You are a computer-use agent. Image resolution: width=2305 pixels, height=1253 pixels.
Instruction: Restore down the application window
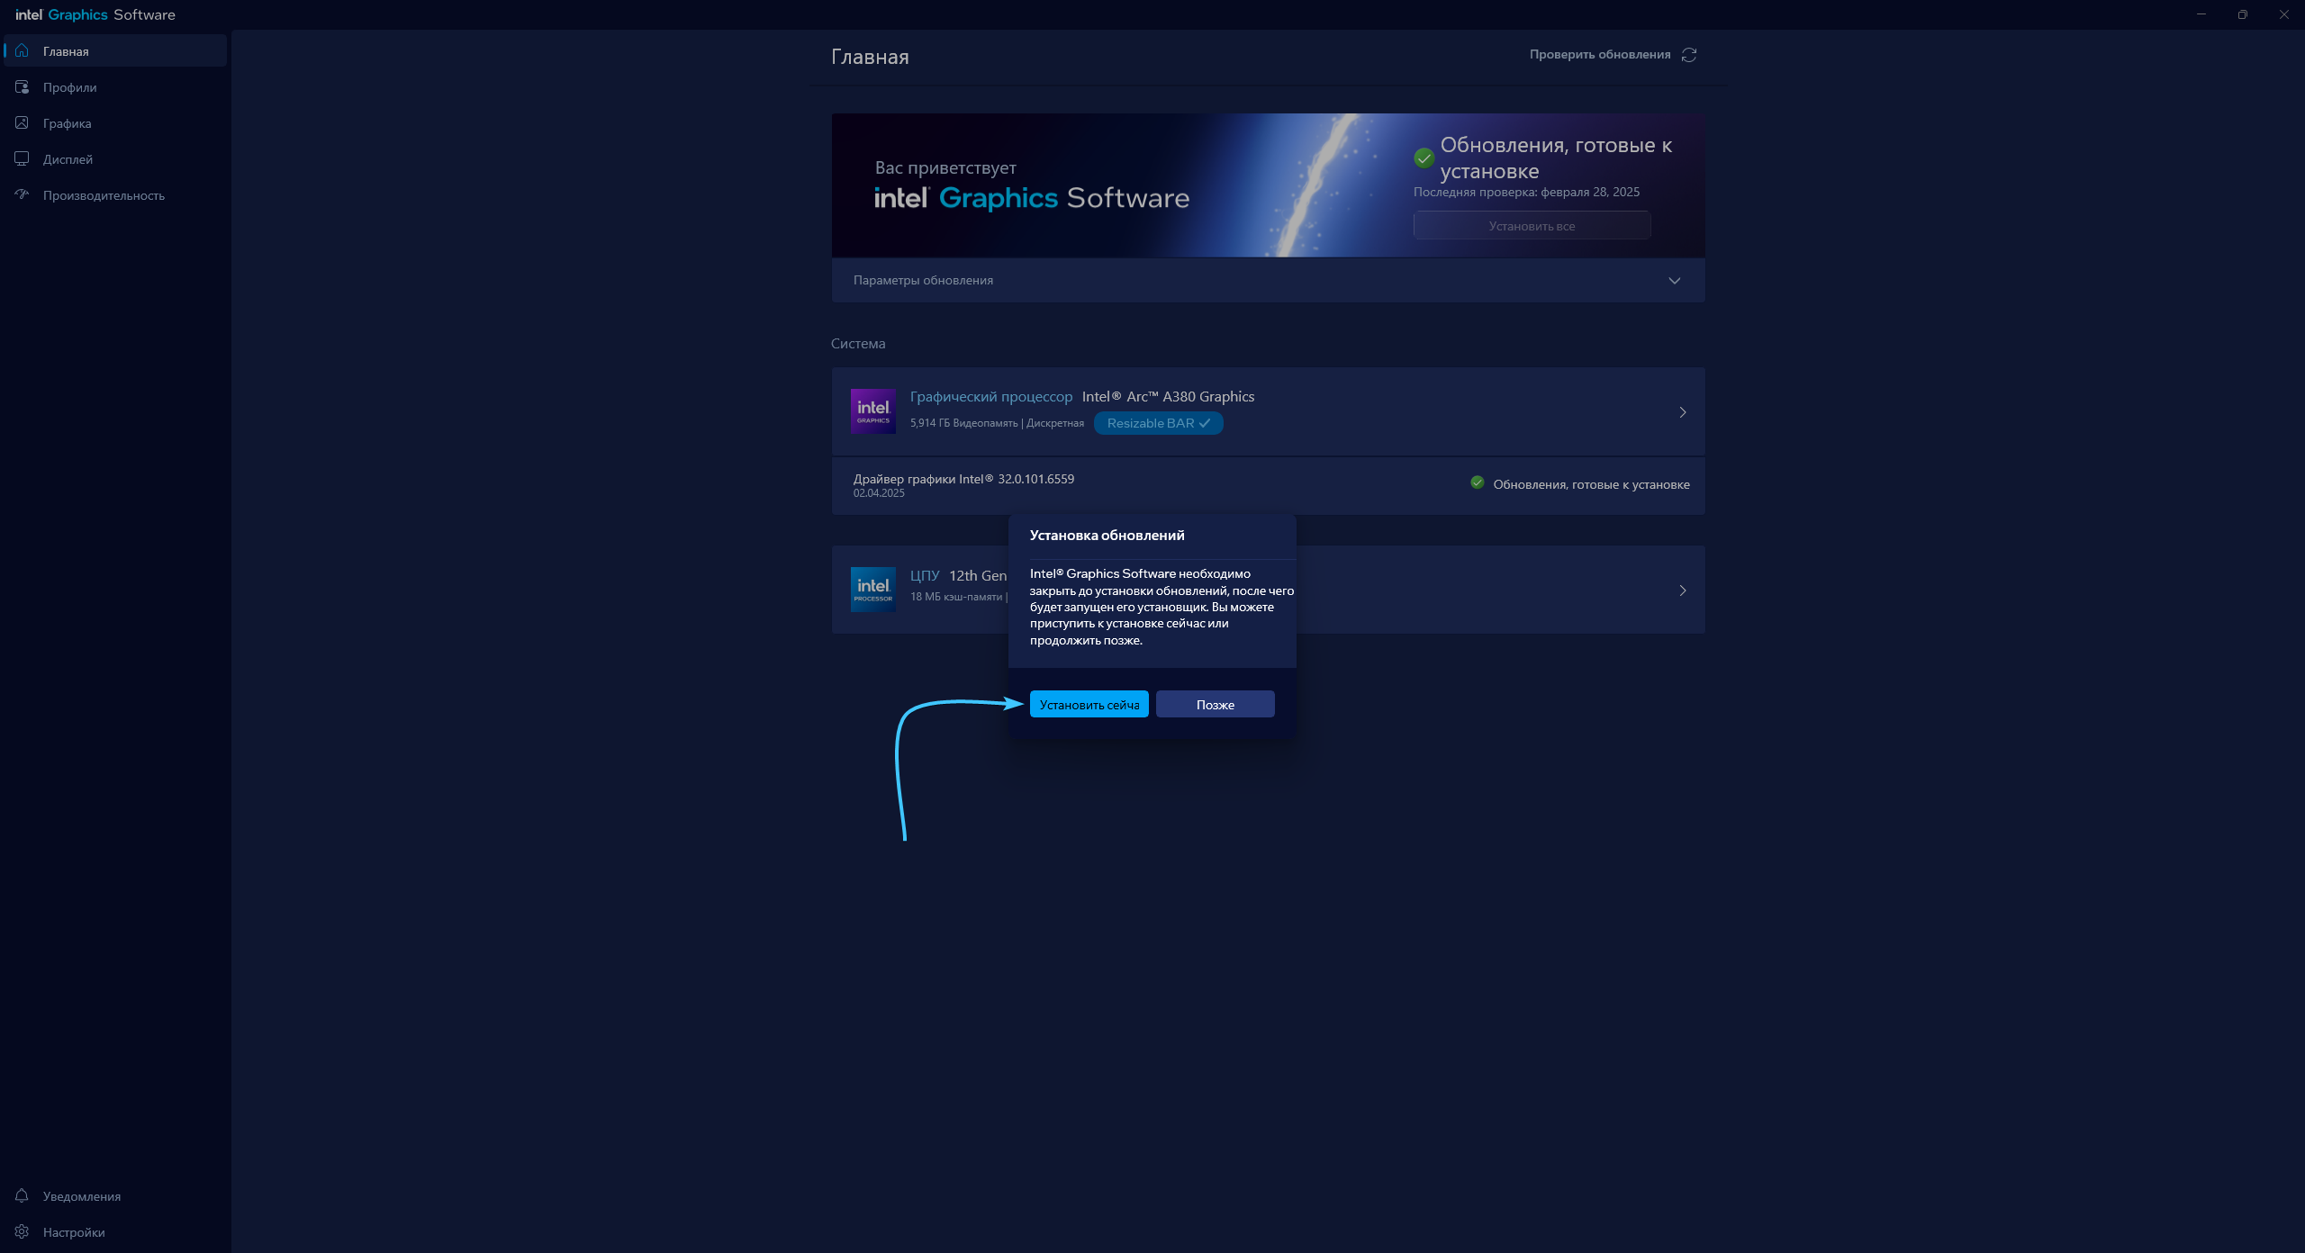[2243, 14]
